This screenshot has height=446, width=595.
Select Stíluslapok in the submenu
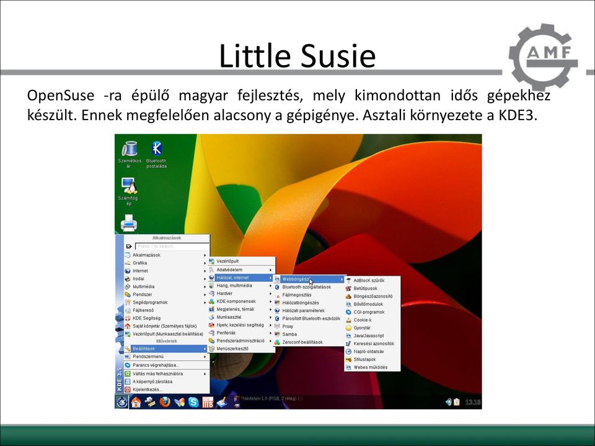372,359
